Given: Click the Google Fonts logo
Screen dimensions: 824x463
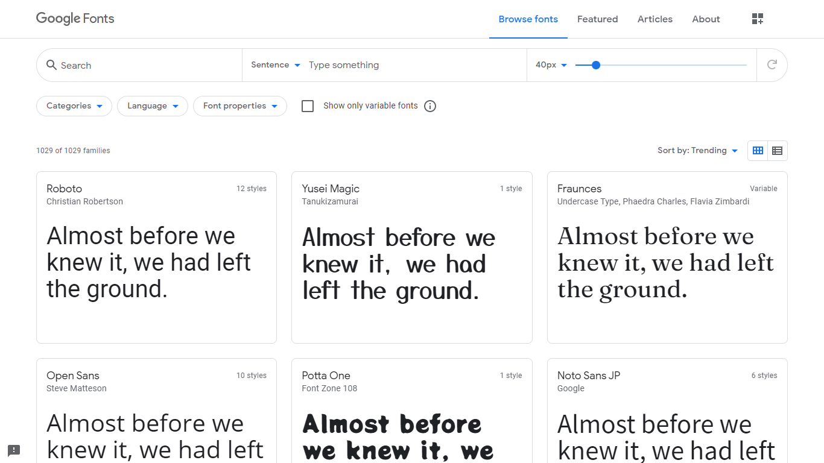Looking at the screenshot, I should [x=75, y=19].
